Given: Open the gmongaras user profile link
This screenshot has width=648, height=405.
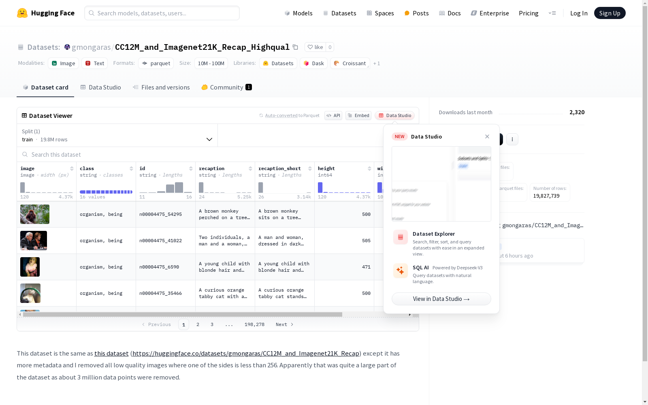Looking at the screenshot, I should (x=91, y=47).
